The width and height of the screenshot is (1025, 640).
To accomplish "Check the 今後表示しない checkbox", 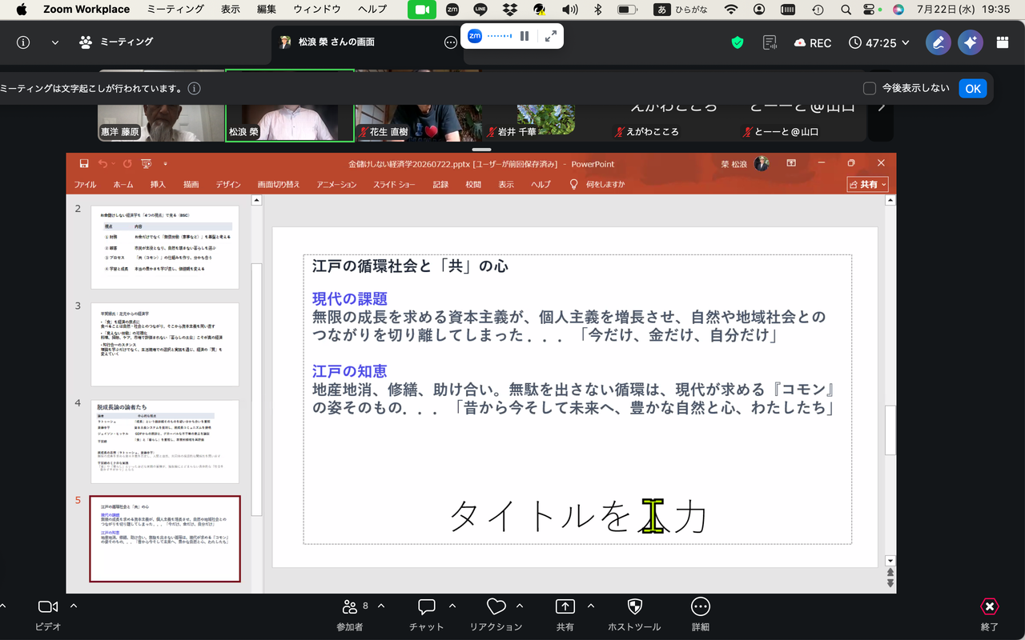I will pos(870,89).
